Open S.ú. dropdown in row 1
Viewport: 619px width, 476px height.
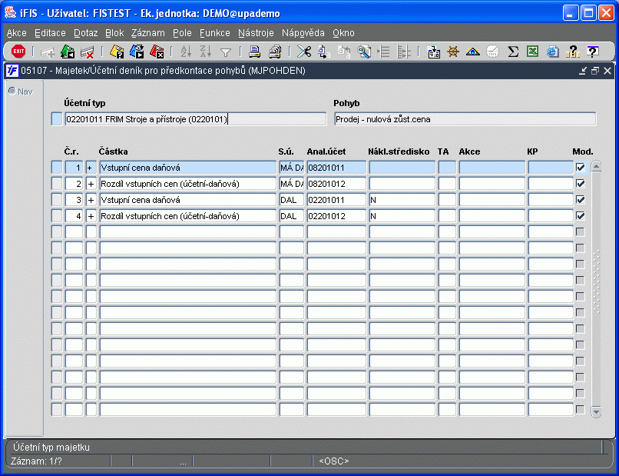coord(291,168)
